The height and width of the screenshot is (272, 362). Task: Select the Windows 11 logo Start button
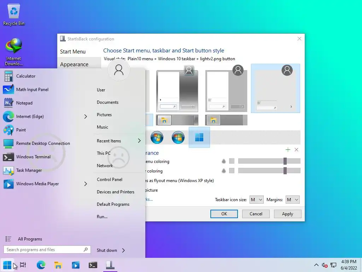[199, 137]
